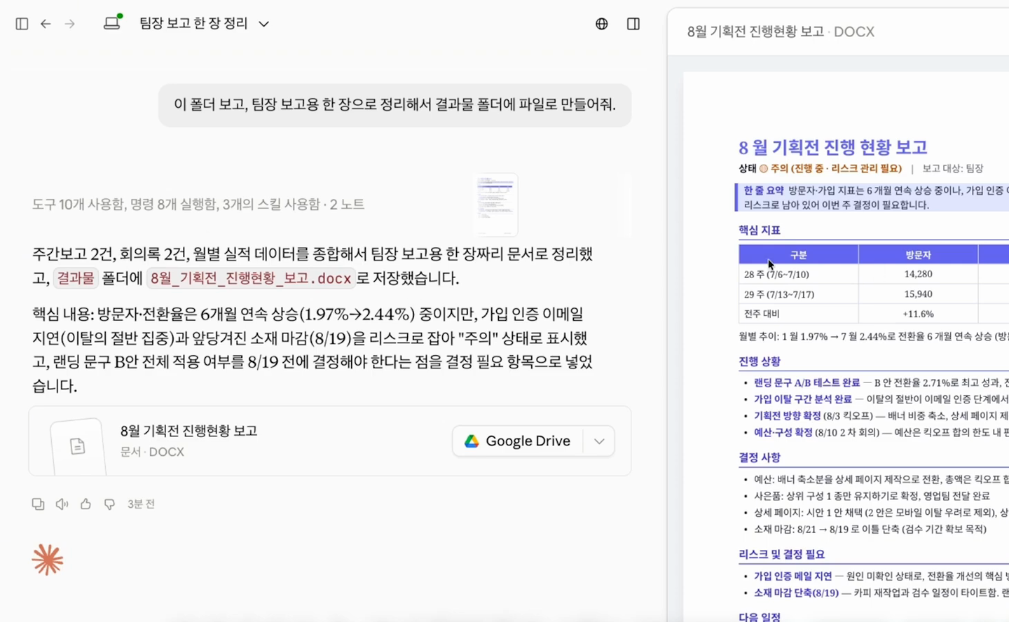Click the 한 줄 요약 summary label
This screenshot has width=1009, height=622.
tap(764, 191)
